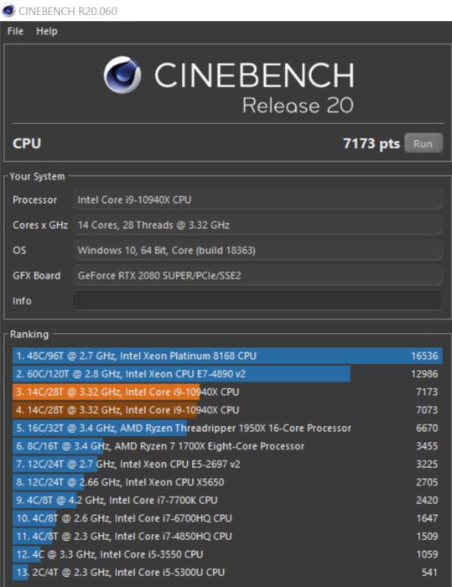
Task: Open the File menu
Action: pyautogui.click(x=15, y=31)
